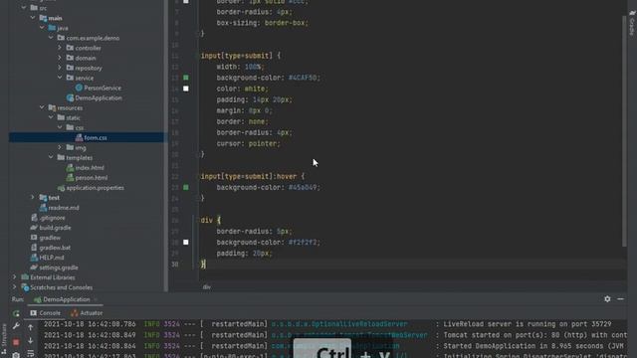Click build.gradle file icon
This screenshot has height=358, width=637.
[x=34, y=228]
